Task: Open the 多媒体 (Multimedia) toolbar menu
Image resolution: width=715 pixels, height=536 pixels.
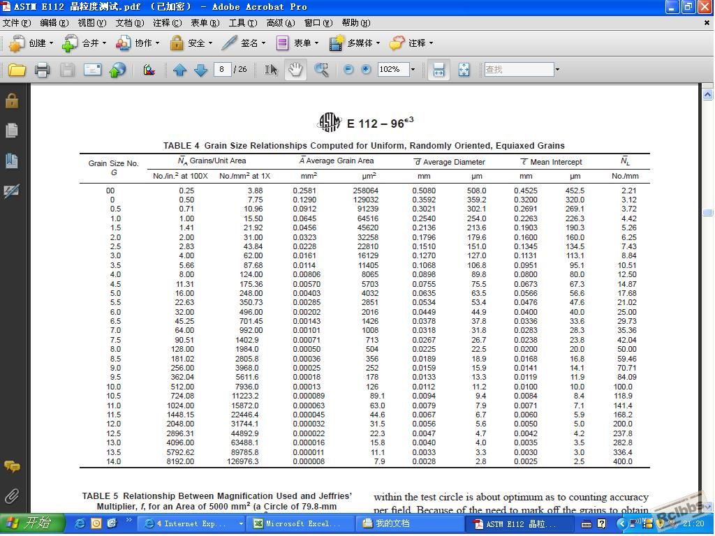Action: (354, 43)
